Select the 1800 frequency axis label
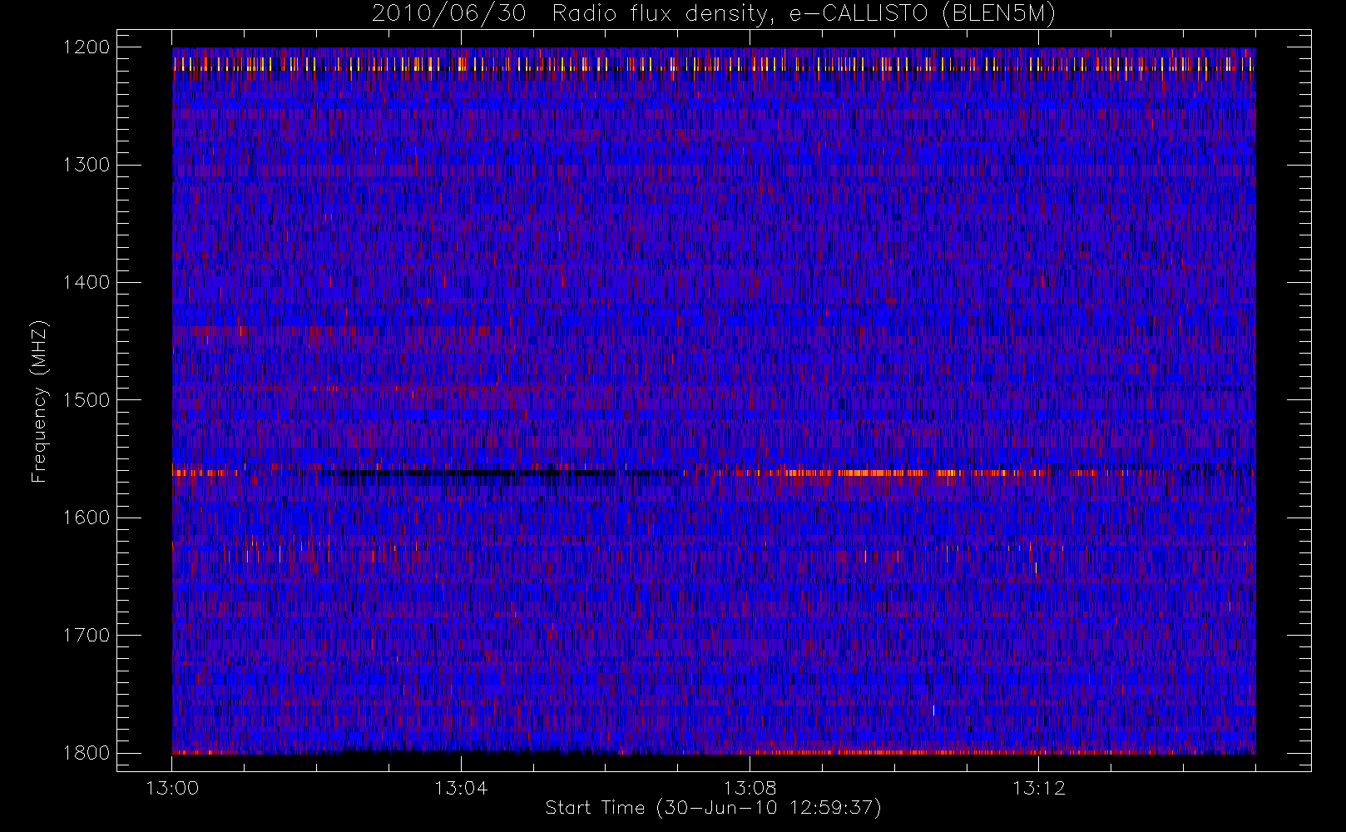The width and height of the screenshot is (1346, 832). click(x=87, y=752)
